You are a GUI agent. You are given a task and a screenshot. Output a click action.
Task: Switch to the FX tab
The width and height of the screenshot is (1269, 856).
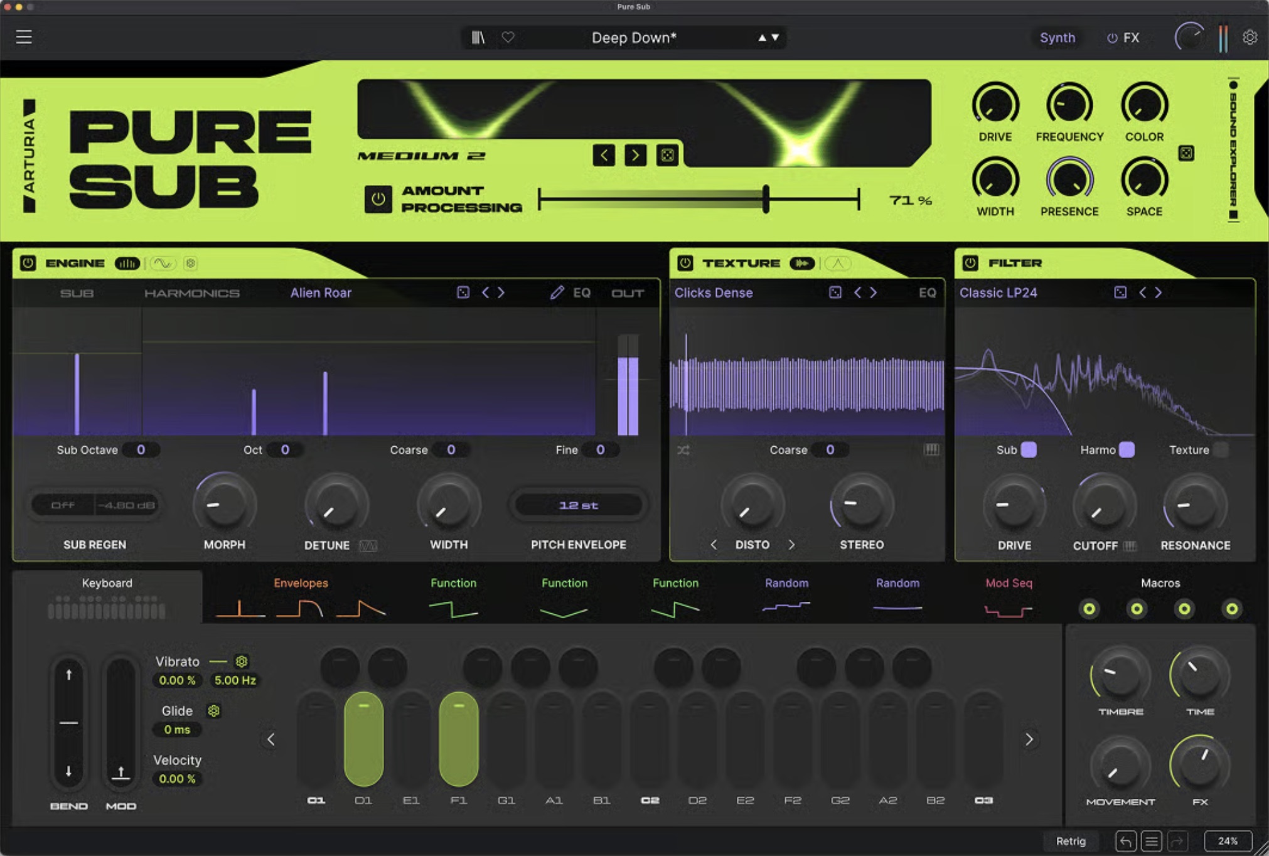point(1123,38)
